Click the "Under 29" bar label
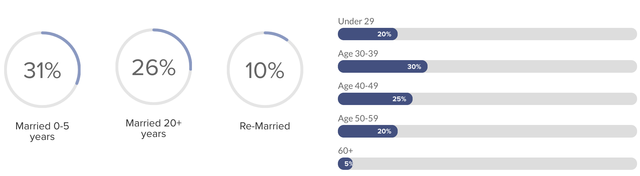640x176 pixels. coord(356,21)
